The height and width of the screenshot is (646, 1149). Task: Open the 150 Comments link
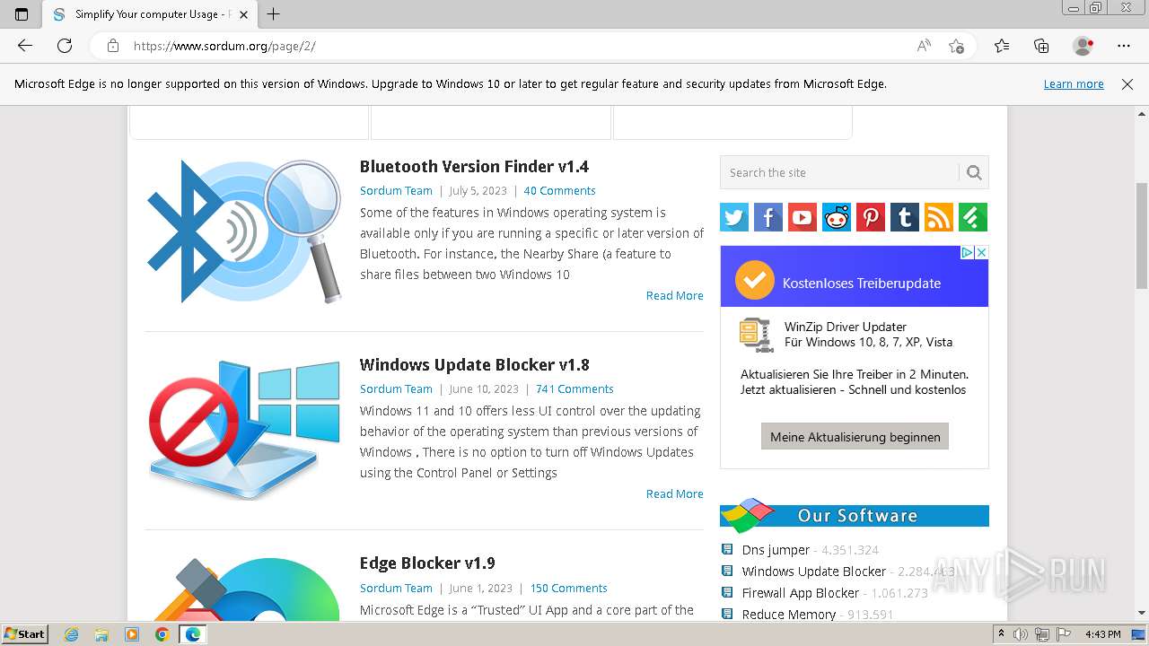pyautogui.click(x=568, y=588)
